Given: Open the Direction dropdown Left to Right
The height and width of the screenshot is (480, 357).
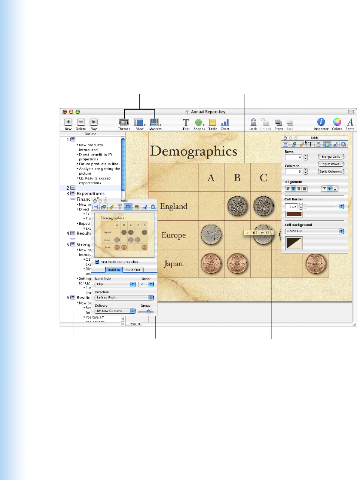Looking at the screenshot, I should (124, 298).
